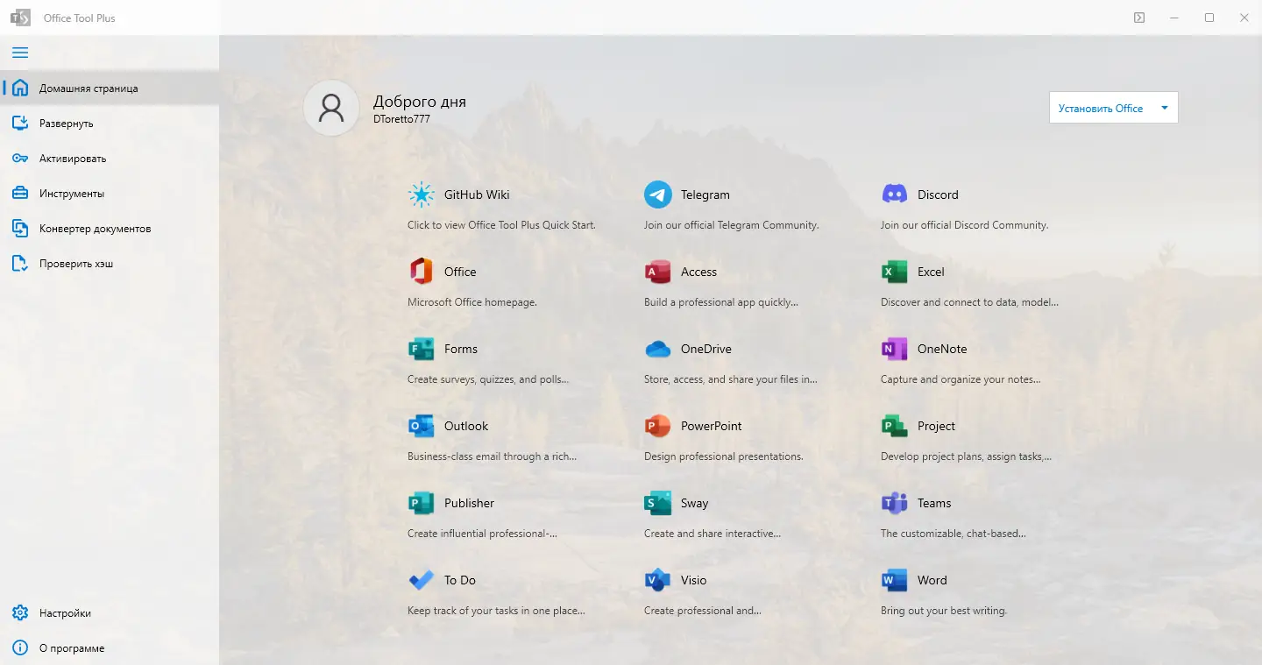Click the Office Tool Plus logo in title bar

[20, 18]
